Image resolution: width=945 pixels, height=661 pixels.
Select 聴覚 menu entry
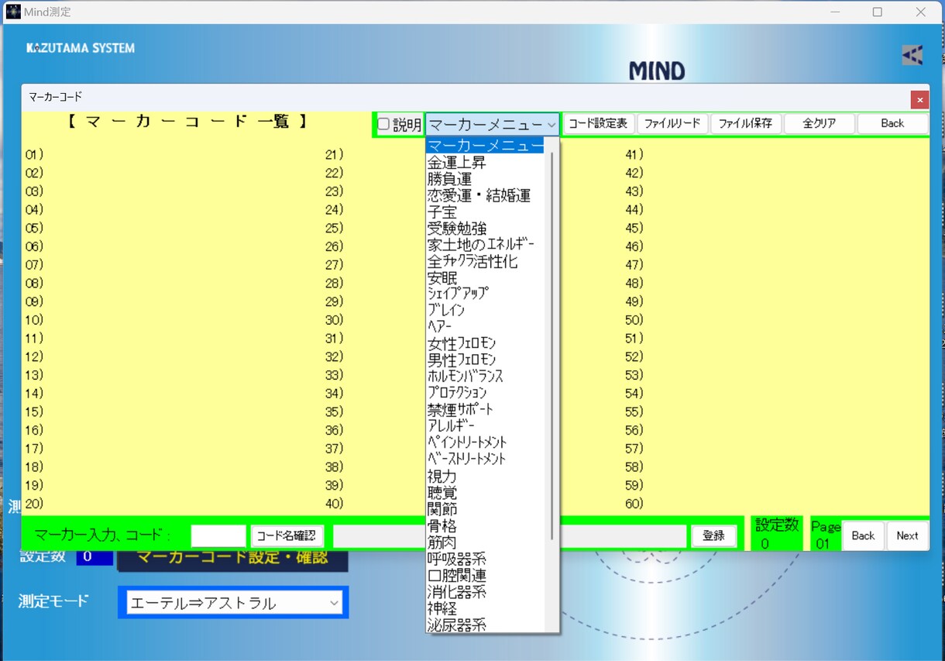tap(442, 492)
